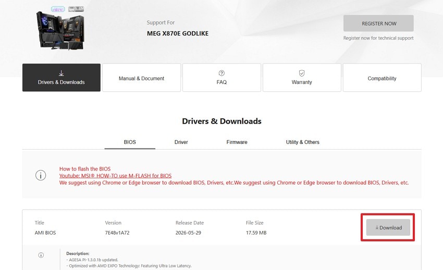Click the Register now for technical support text
Screen dimensions: 443x270
click(378, 38)
